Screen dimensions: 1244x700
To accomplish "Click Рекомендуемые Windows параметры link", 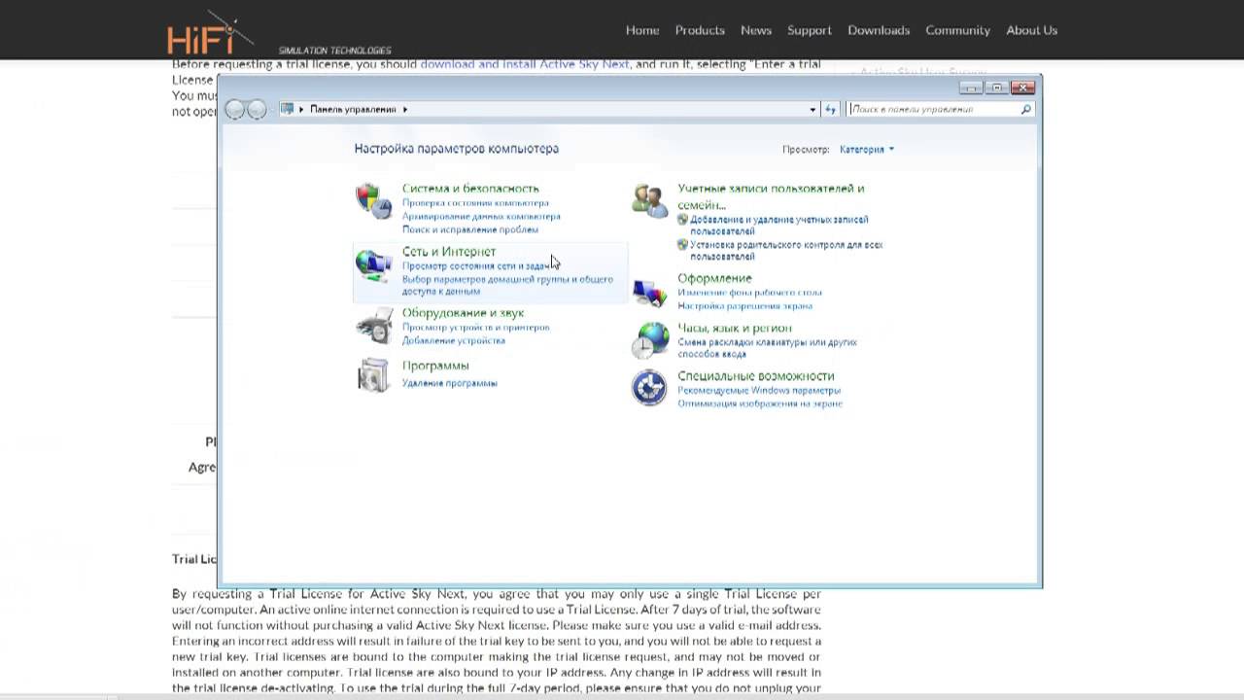I will pyautogui.click(x=759, y=390).
